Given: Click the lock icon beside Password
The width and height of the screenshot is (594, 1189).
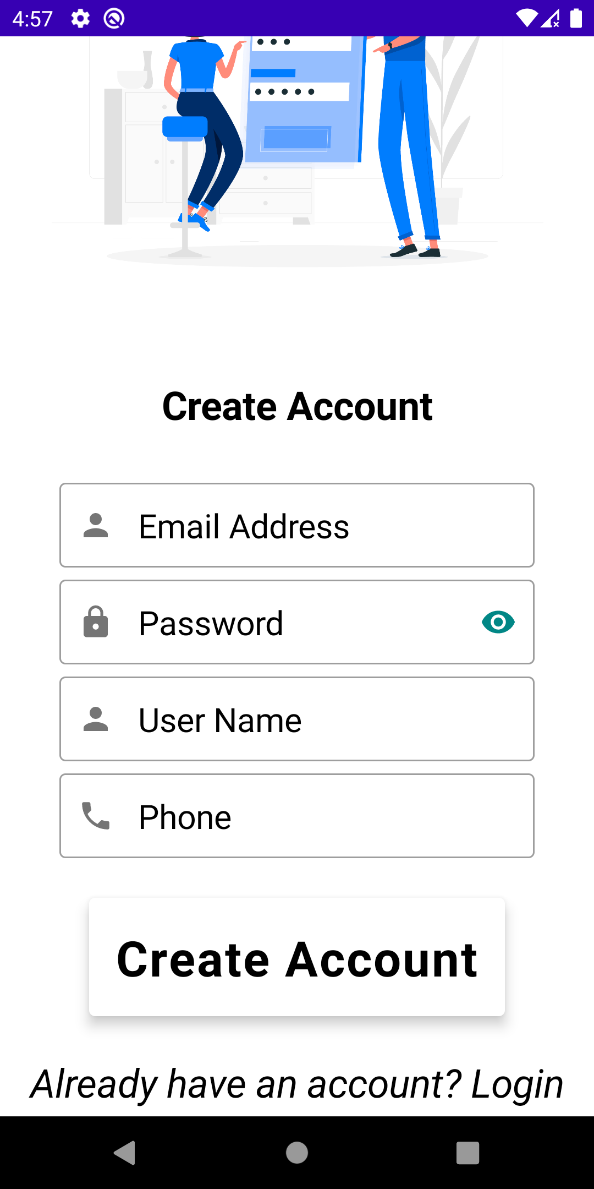Looking at the screenshot, I should [x=96, y=622].
